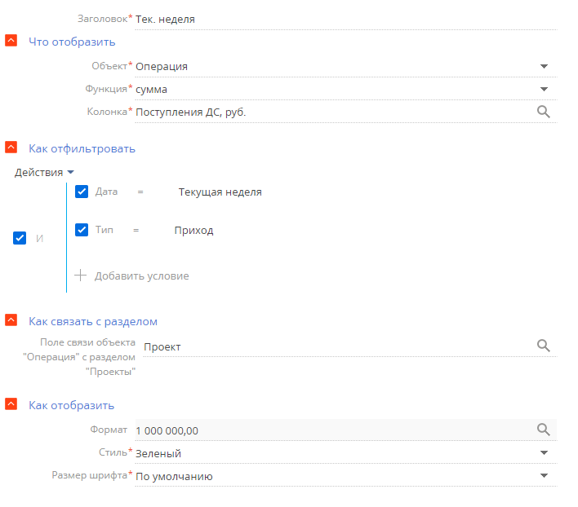
Task: Click the Что отобразить section heading
Action: (72, 42)
